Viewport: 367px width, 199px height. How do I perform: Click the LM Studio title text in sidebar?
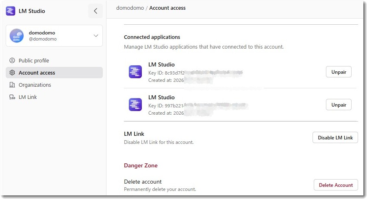coord(32,11)
